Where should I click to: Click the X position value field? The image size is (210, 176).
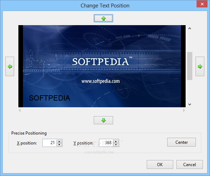(x=49, y=143)
